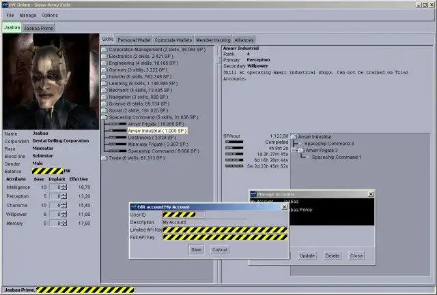Viewport: 437px width, 295px height.
Task: Select Spaceship Command 3 prerequisite
Action: click(x=329, y=144)
